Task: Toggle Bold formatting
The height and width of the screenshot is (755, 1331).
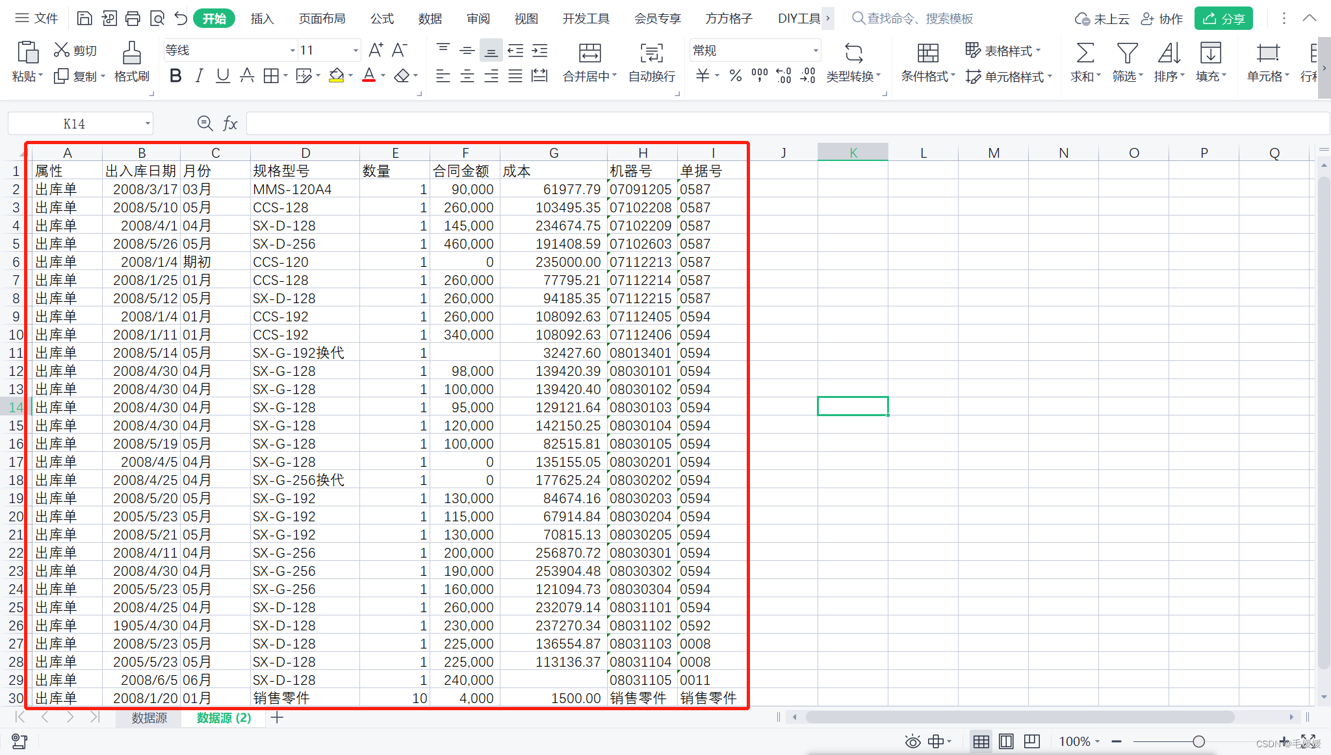Action: click(x=175, y=76)
